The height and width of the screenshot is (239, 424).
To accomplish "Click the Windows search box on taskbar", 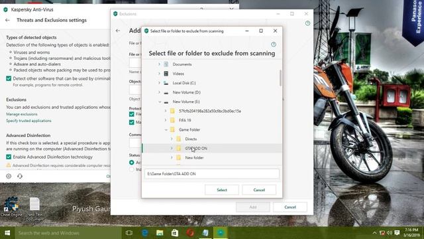I will coord(68,233).
